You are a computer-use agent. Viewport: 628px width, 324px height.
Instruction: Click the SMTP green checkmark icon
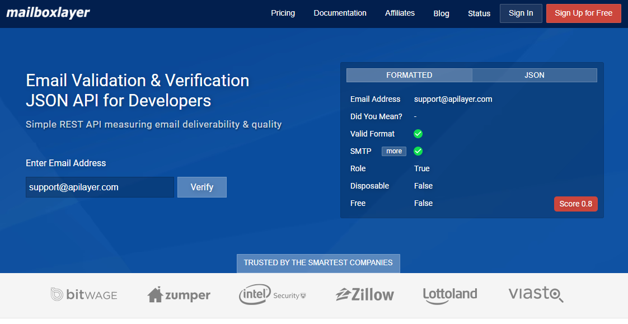pos(418,151)
